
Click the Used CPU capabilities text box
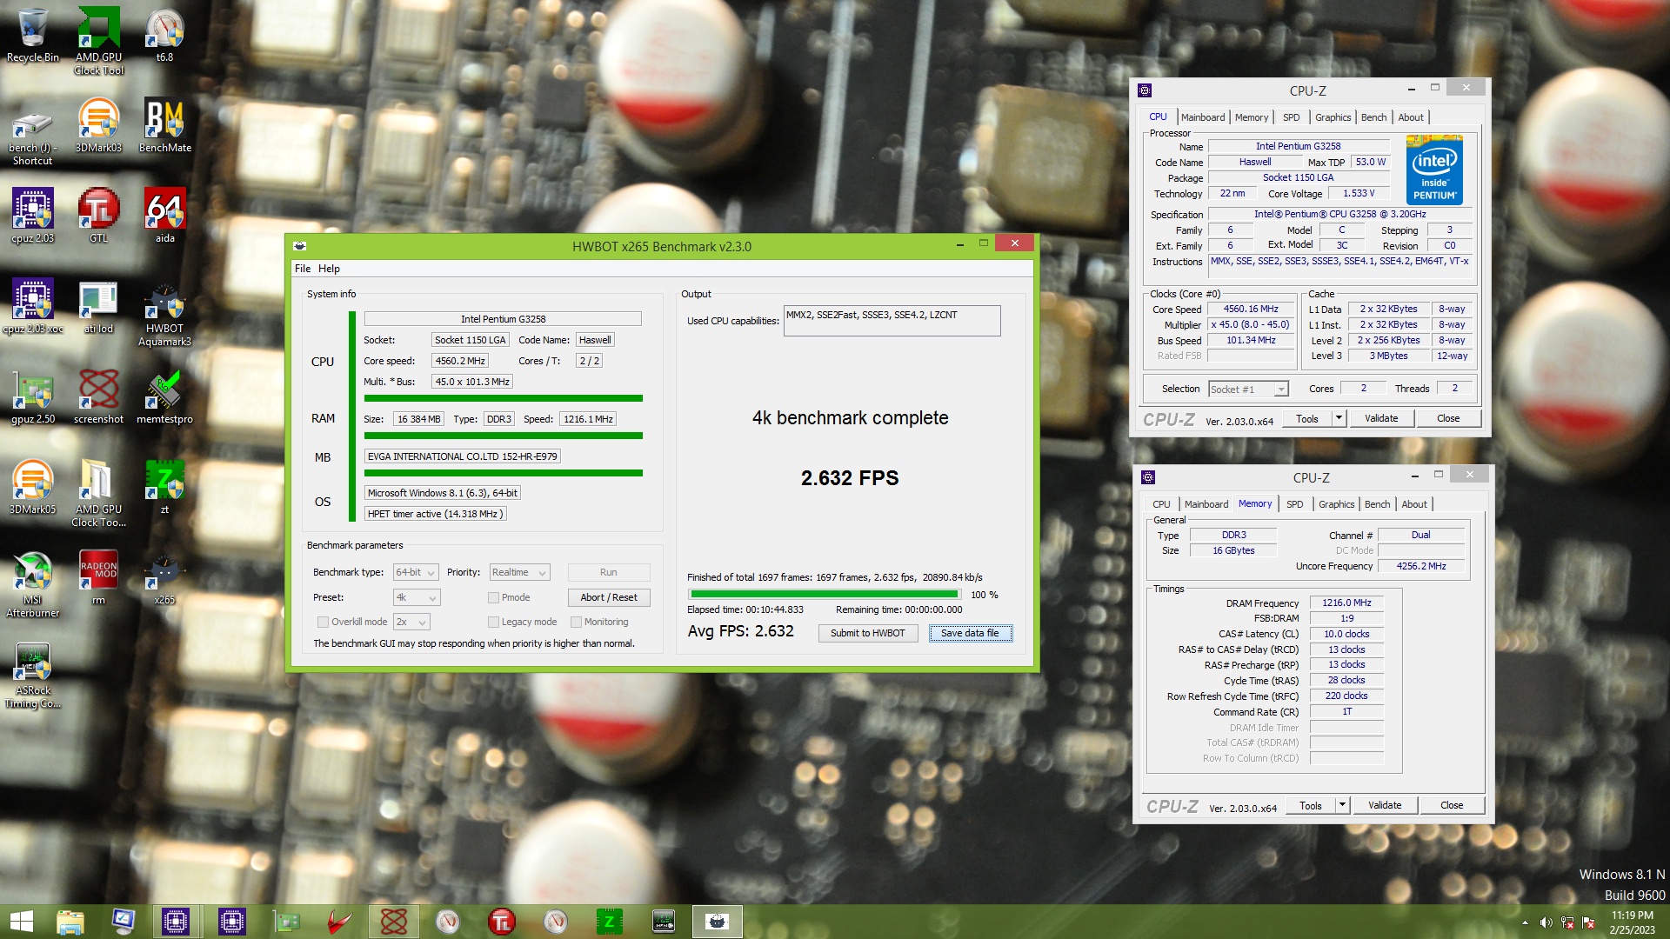(892, 321)
